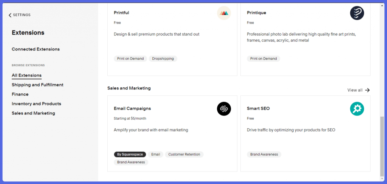Open Connected Extensions
This screenshot has width=387, height=184.
click(36, 49)
